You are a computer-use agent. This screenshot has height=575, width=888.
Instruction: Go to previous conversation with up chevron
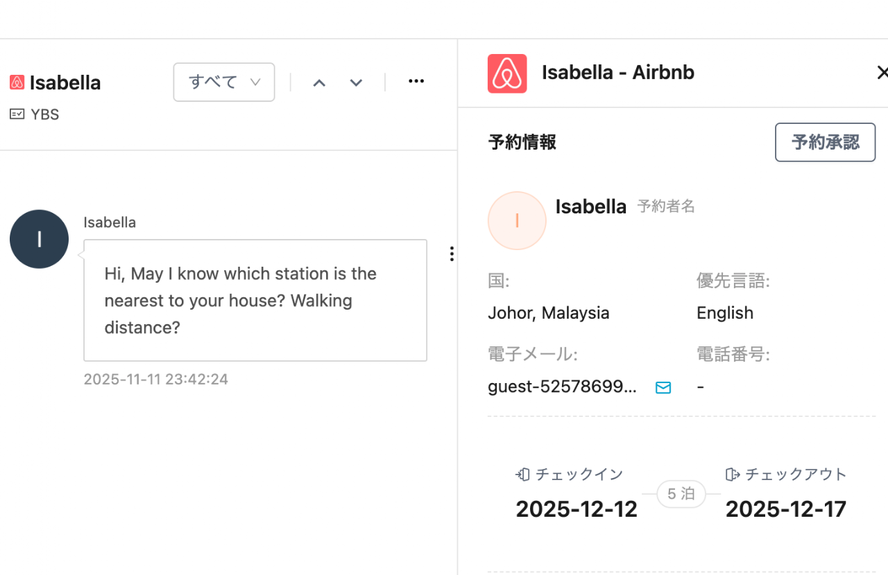click(x=319, y=83)
